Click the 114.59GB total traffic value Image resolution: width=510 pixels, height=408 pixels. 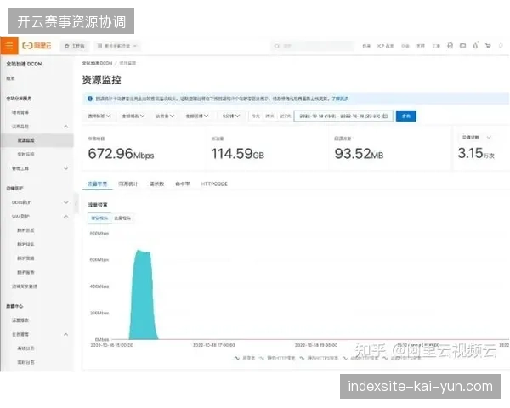point(237,154)
